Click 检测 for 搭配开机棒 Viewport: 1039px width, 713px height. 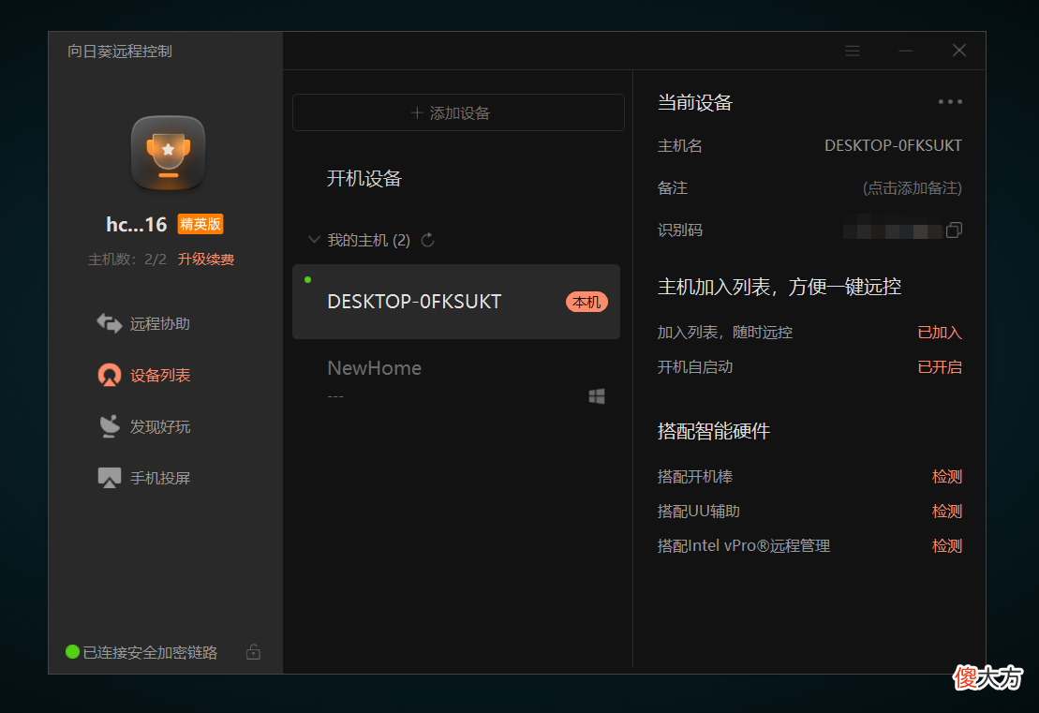point(947,477)
